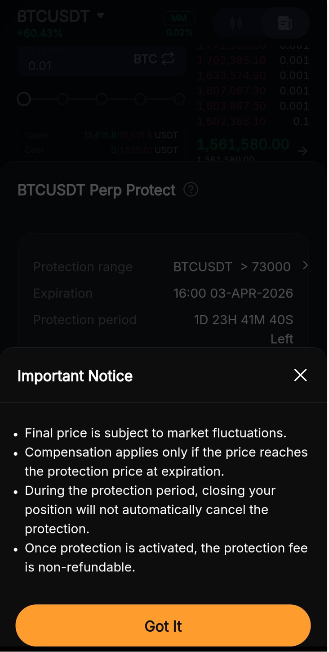Select the 1,602,385.10 ask price row

pos(231,122)
